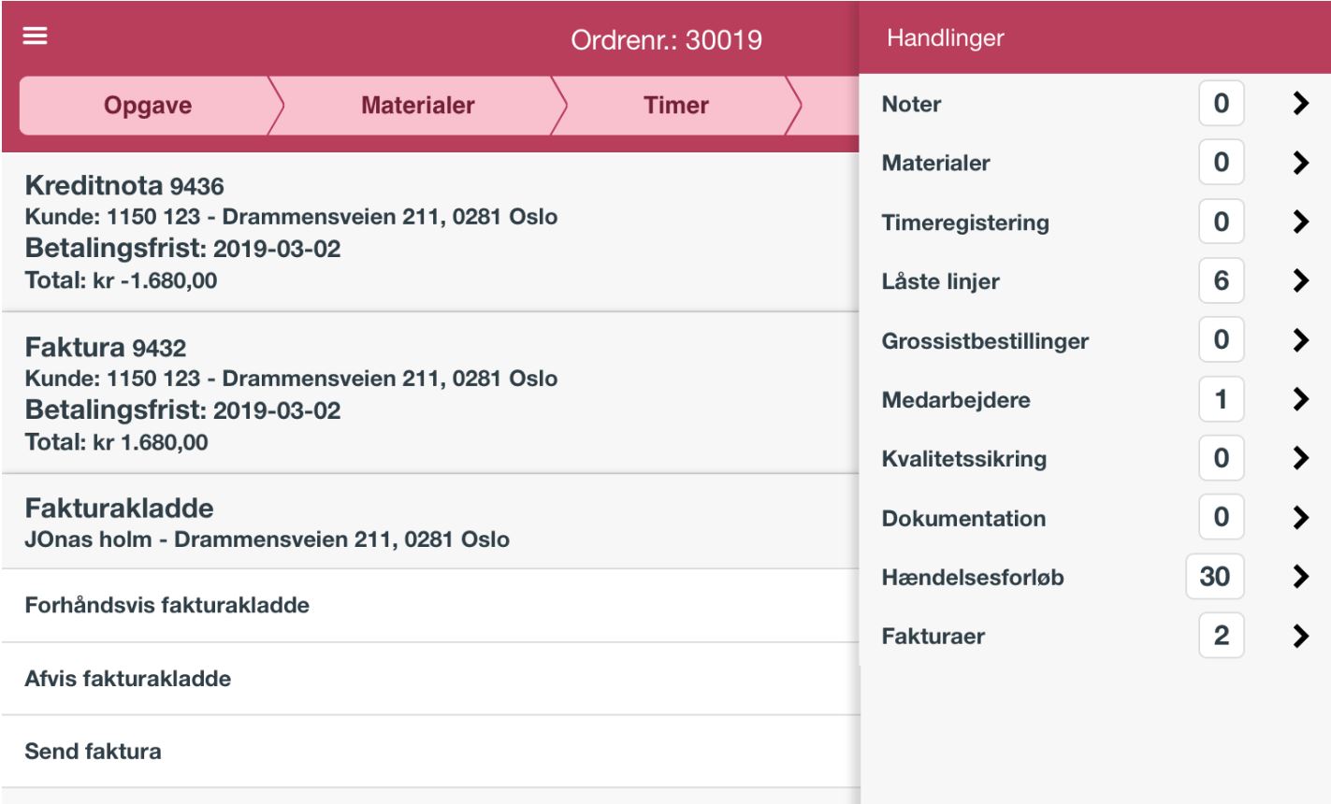Click Afvis fakturakladde
This screenshot has height=804, width=1331.
click(x=430, y=679)
